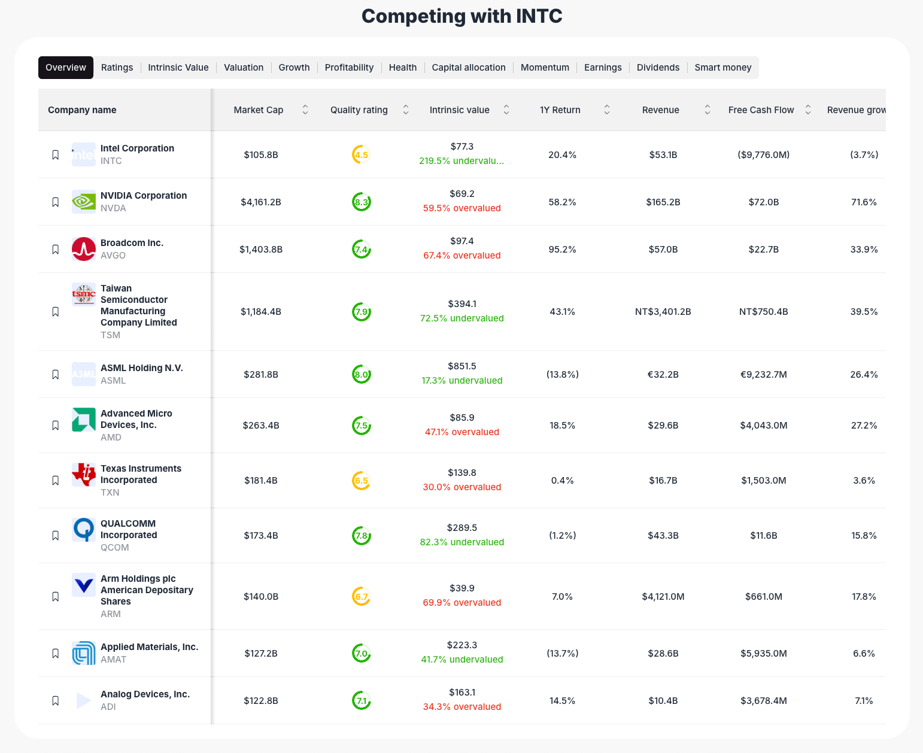Open NVIDIA Corporation company link
Screen dimensions: 923x753
tap(144, 196)
